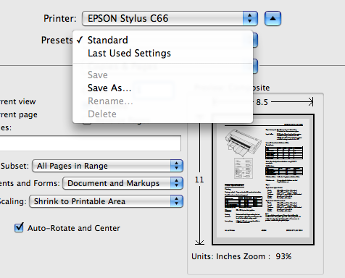Click the pages range input field
The image size is (345, 278).
pyautogui.click(x=91, y=143)
